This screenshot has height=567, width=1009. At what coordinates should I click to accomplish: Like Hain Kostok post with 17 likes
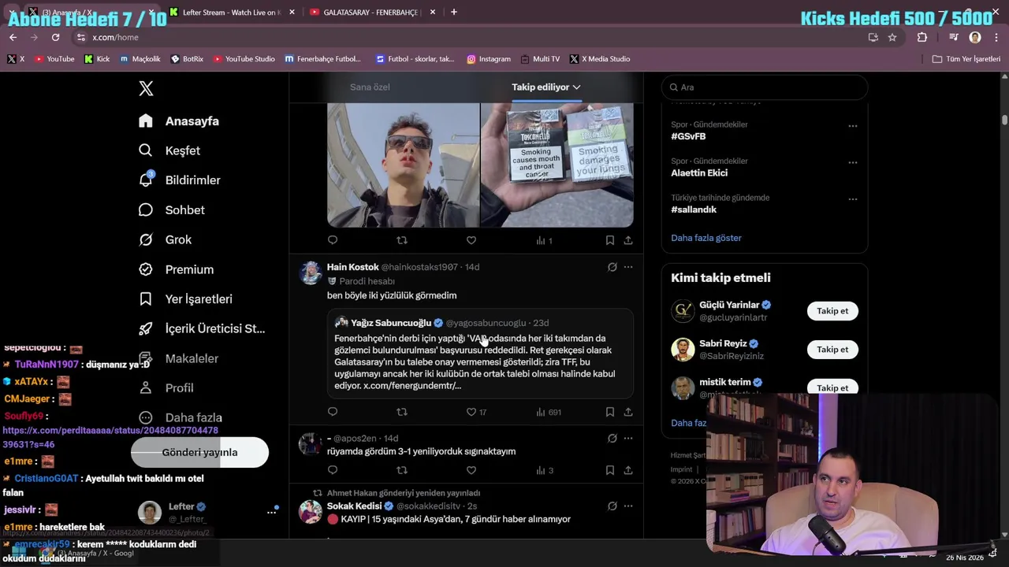[476, 412]
